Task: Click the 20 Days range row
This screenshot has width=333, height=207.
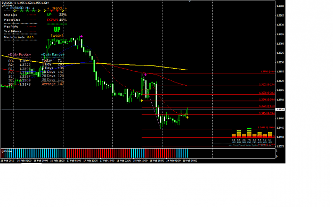Action: (x=53, y=76)
